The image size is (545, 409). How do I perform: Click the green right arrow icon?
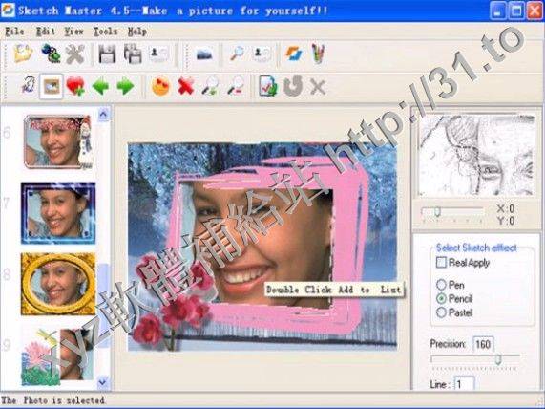[125, 86]
